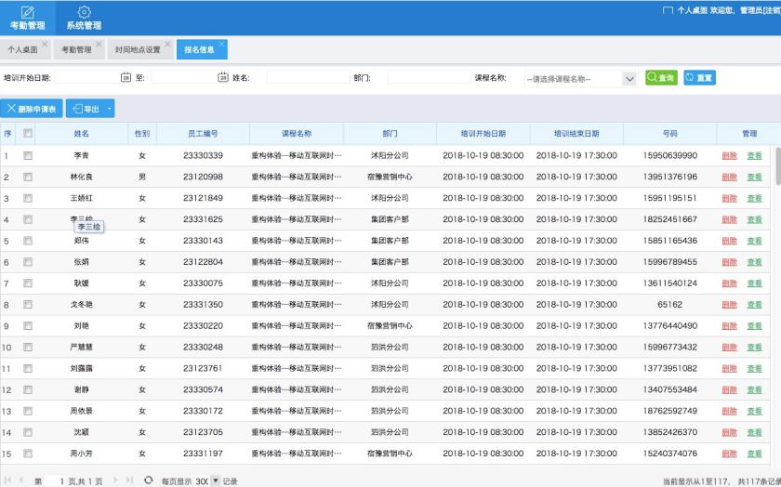781x487 pixels.
Task: Click employee number 23330339
Action: click(x=203, y=155)
